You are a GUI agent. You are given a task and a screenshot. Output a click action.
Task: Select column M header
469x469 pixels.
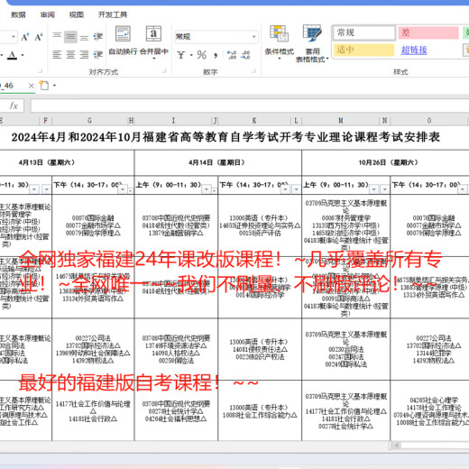(x=341, y=121)
